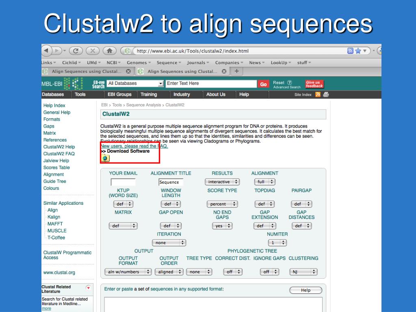The image size is (416, 312).
Task: Open the MATRIX def dropdown
Action: pos(123,226)
